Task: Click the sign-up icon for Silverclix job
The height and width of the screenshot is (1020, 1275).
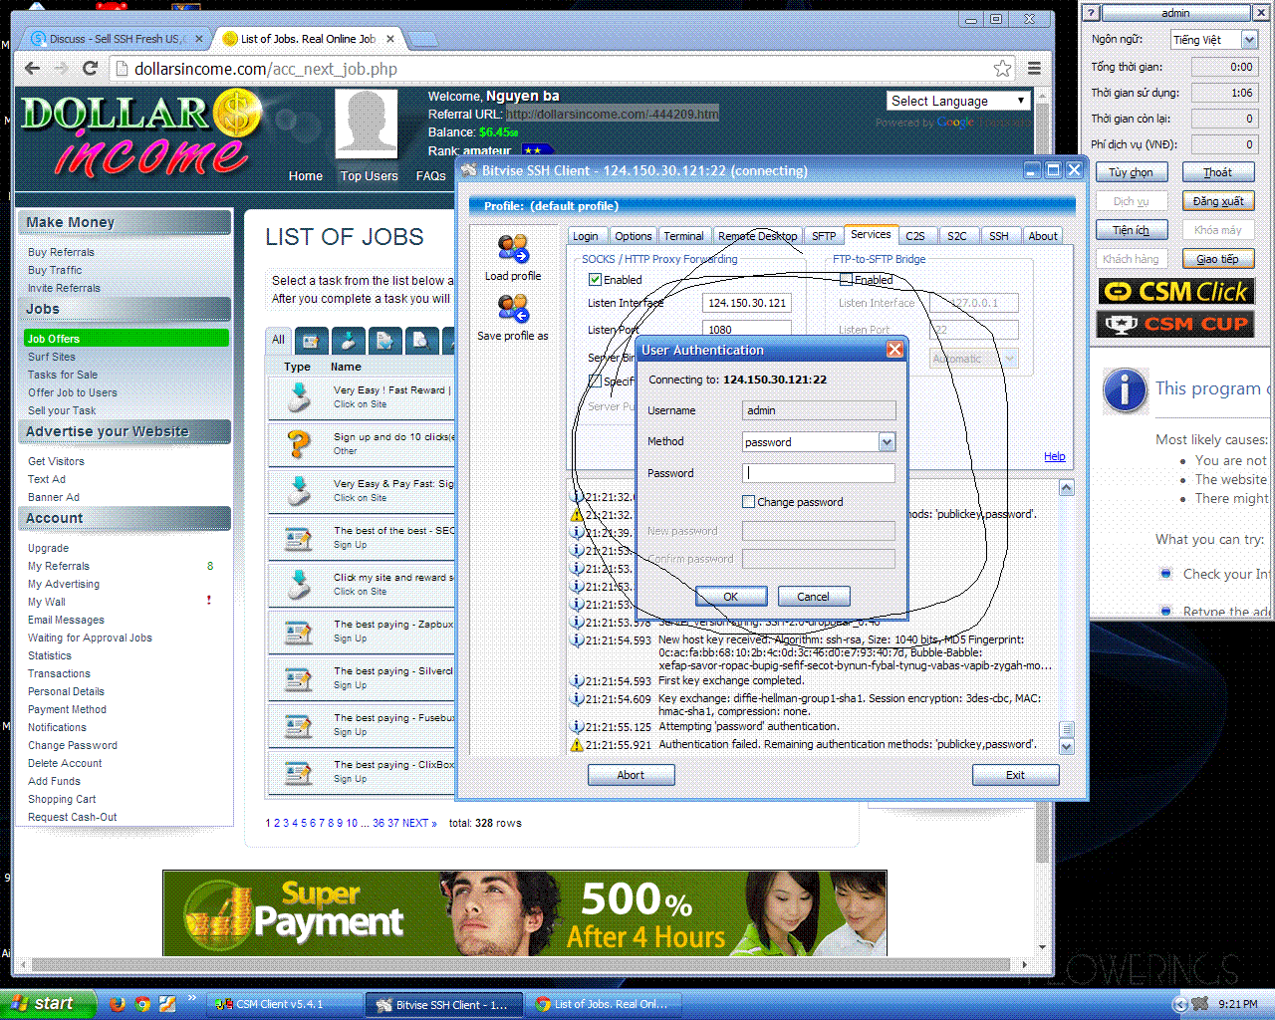Action: click(299, 678)
